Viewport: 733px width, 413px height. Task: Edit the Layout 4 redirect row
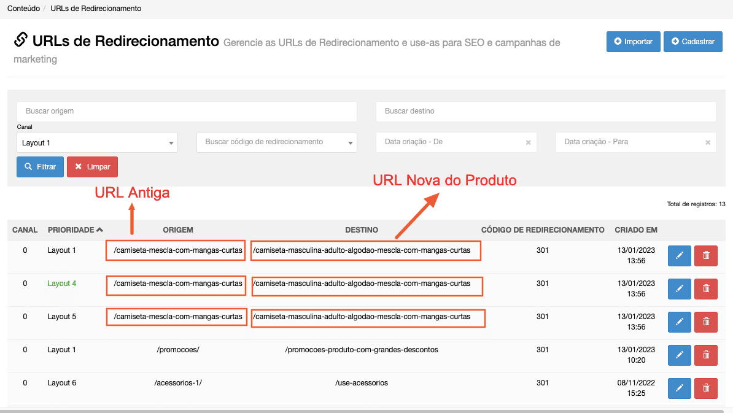(679, 288)
